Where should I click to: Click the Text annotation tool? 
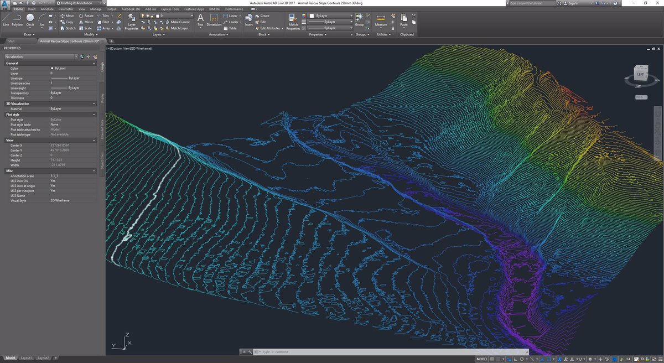[200, 20]
